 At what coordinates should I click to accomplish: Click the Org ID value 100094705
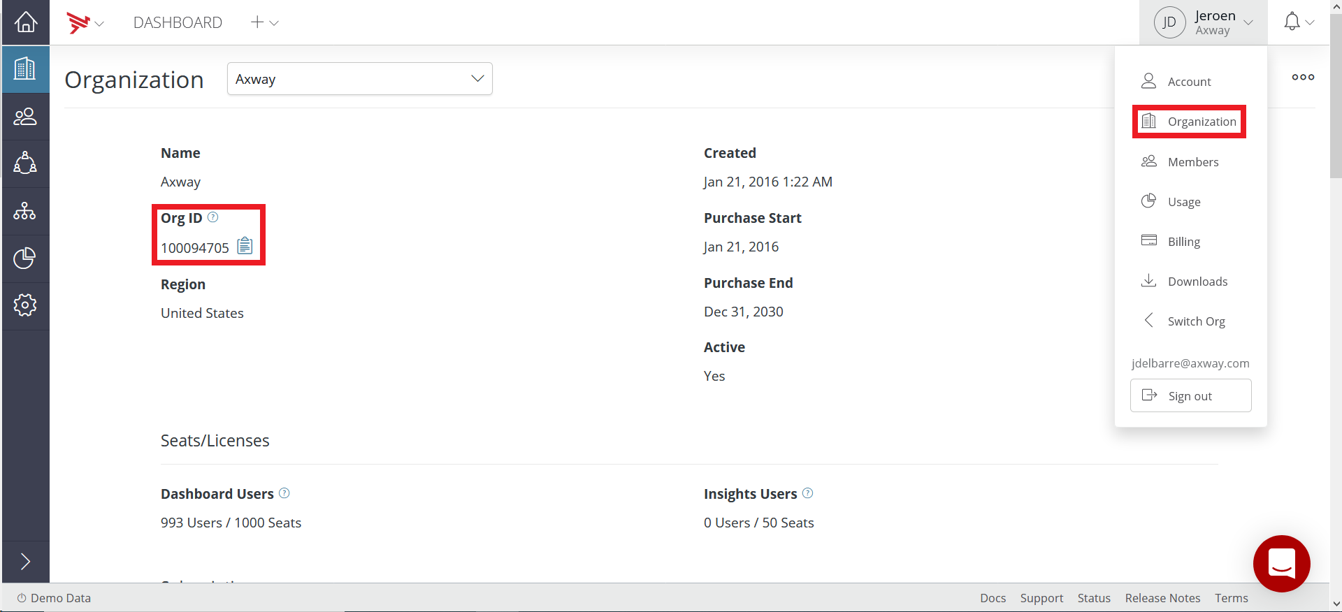click(195, 248)
